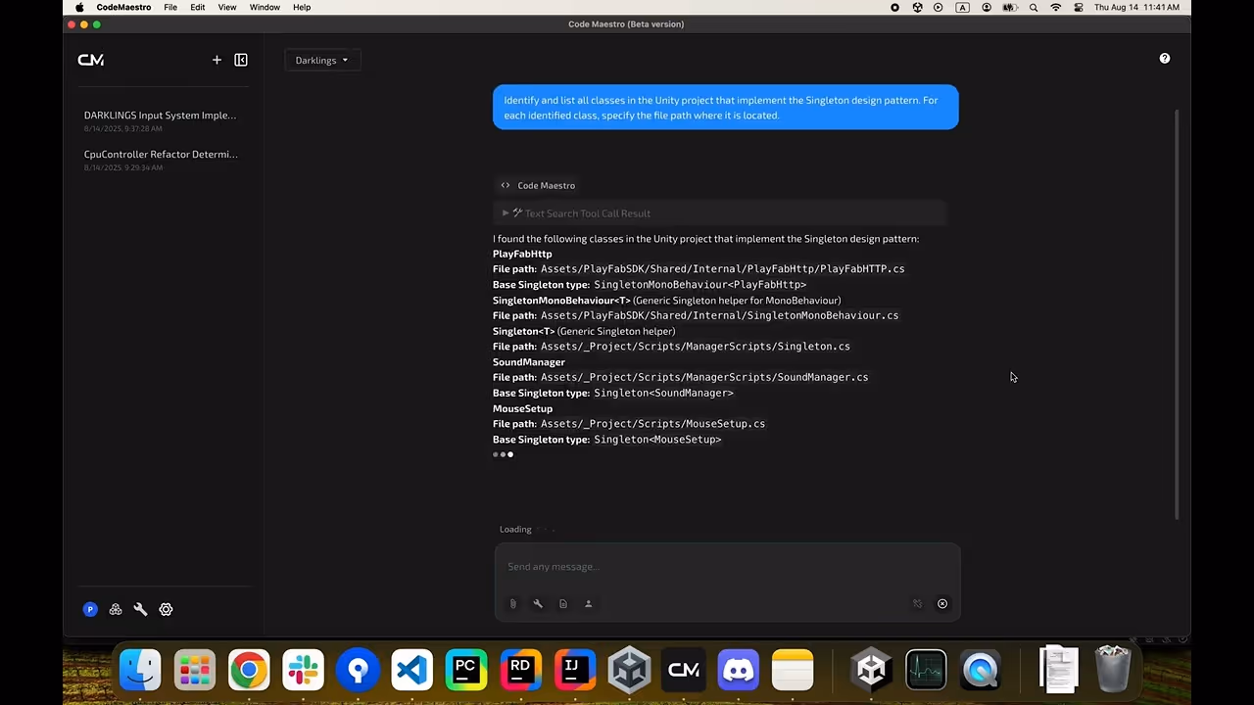Open QuickTime Player from dock
This screenshot has height=705, width=1254.
click(x=981, y=670)
